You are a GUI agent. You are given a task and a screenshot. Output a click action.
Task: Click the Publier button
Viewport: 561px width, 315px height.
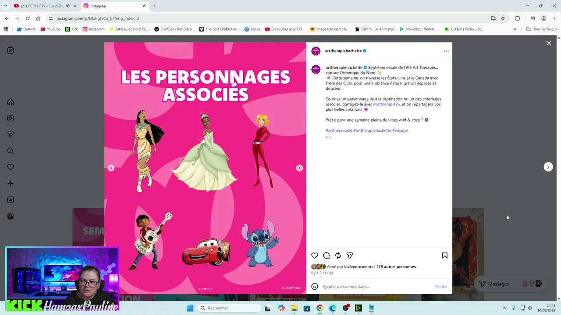point(441,287)
